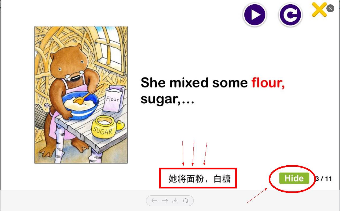Select the Chinese translation text box
The height and width of the screenshot is (211, 340).
(198, 178)
